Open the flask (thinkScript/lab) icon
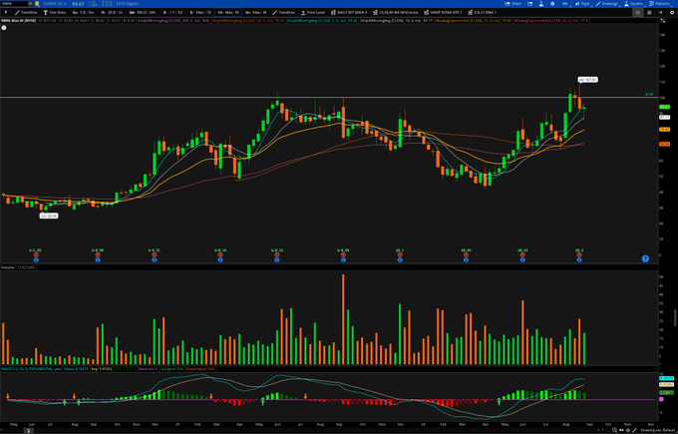Viewport: 678px width, 434px height. coord(541,3)
